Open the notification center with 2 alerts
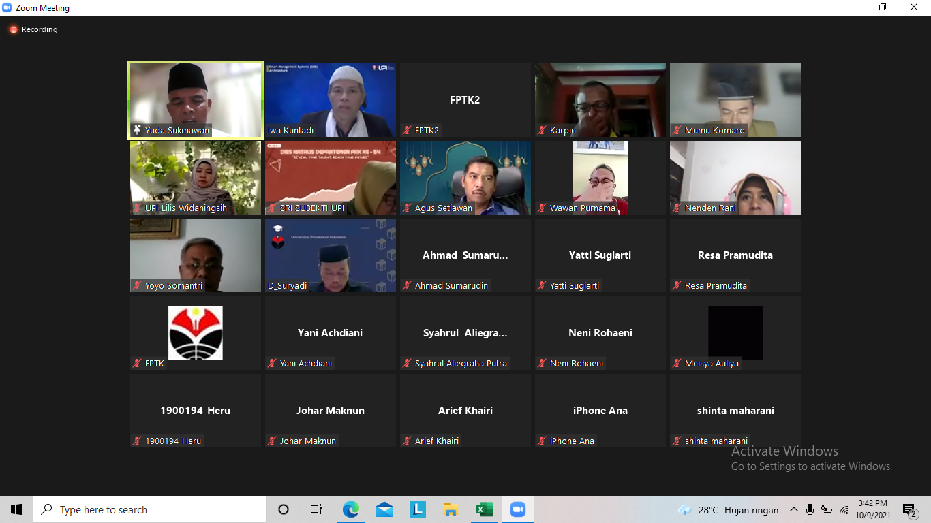This screenshot has height=523, width=931. point(909,509)
